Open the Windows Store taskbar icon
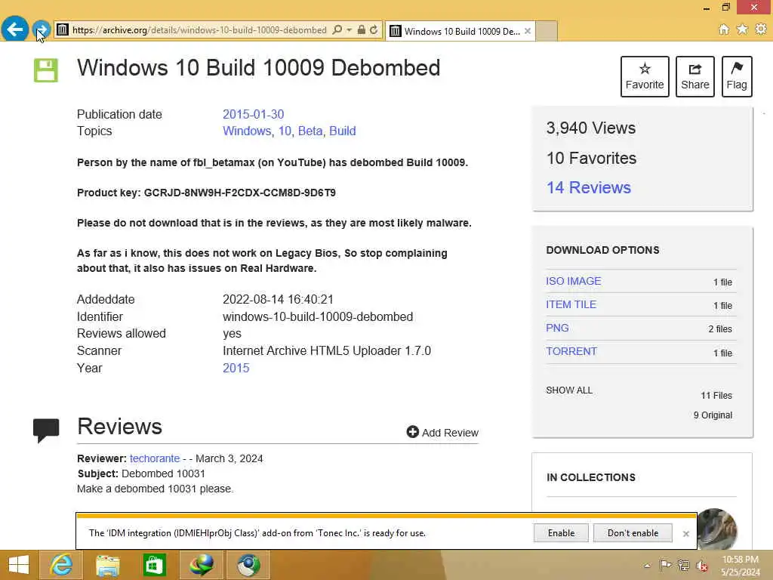 click(154, 565)
